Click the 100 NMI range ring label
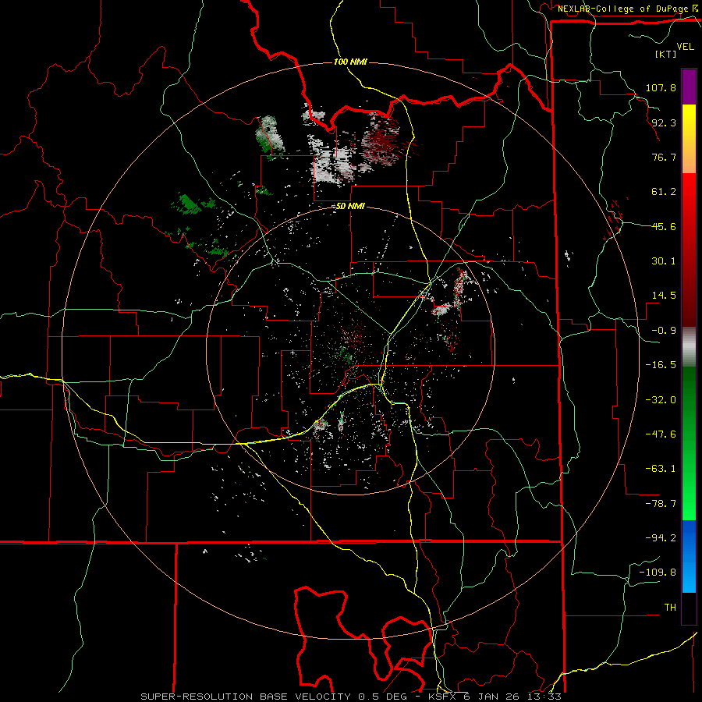Viewport: 702px width, 702px height. [350, 62]
